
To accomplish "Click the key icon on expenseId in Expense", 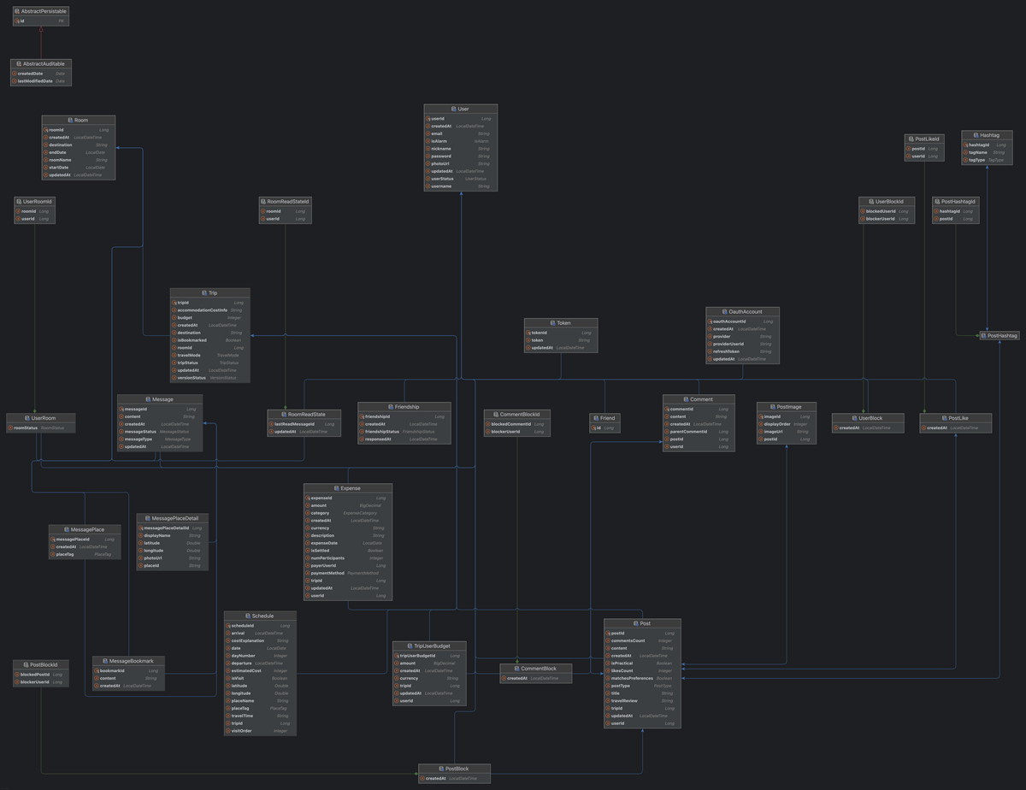I will [x=308, y=498].
